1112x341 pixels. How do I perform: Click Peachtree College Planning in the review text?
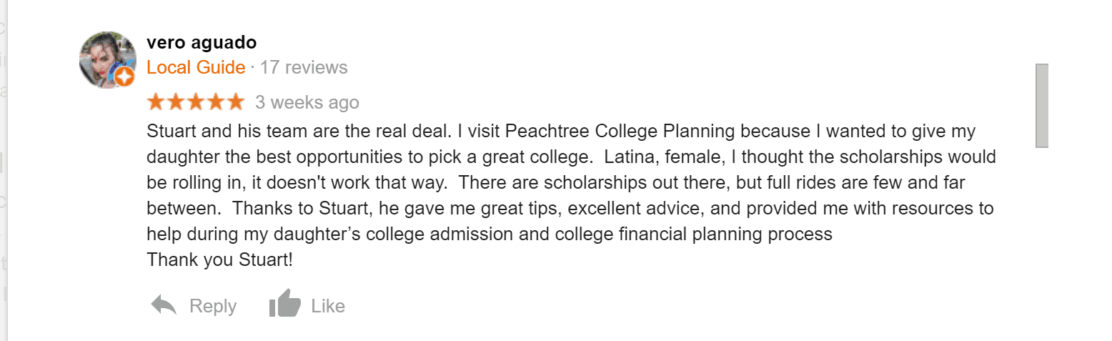coord(622,132)
